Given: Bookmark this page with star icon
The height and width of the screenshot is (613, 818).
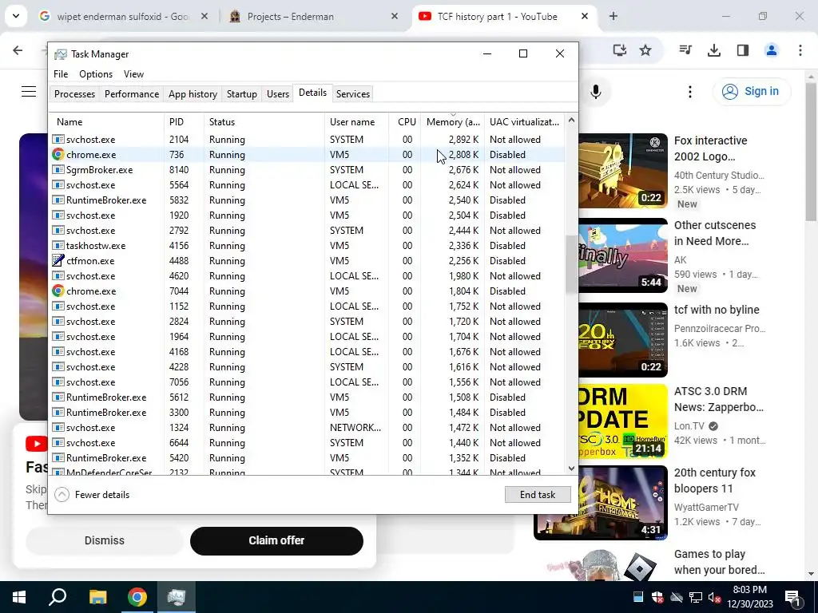Looking at the screenshot, I should 645,50.
